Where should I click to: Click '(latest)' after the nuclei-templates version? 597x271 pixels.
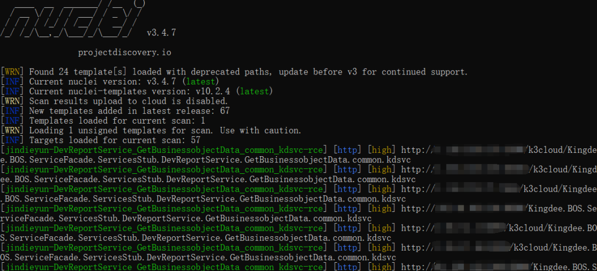pyautogui.click(x=254, y=92)
